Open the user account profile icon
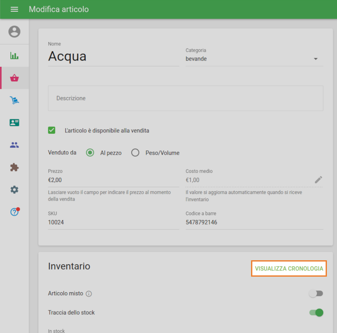Screen dimensions: 337x333 [14, 32]
